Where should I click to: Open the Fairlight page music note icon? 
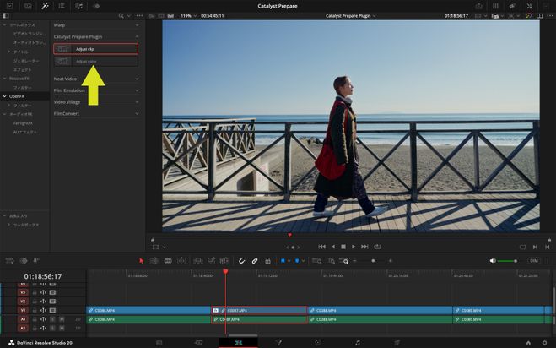click(358, 342)
